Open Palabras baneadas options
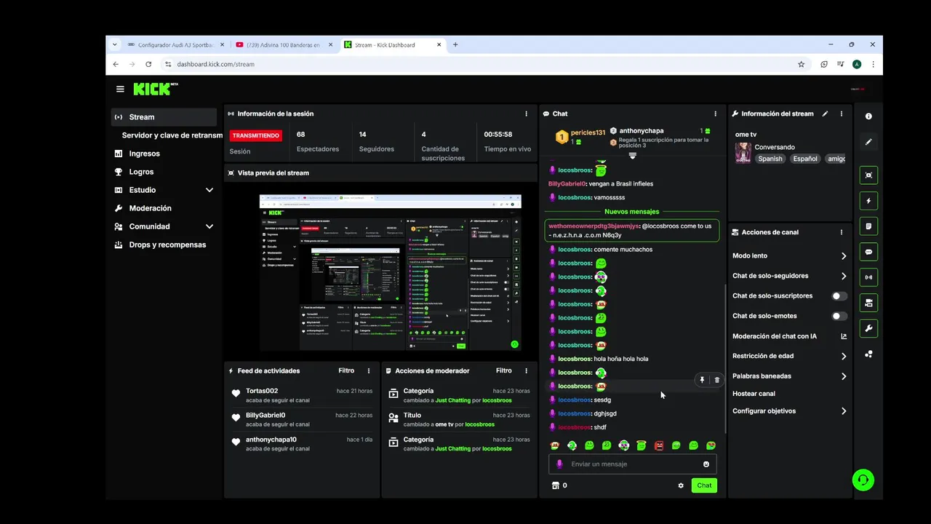Image resolution: width=931 pixels, height=524 pixels. coord(790,376)
